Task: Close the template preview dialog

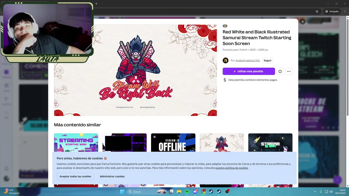Action: tap(302, 22)
